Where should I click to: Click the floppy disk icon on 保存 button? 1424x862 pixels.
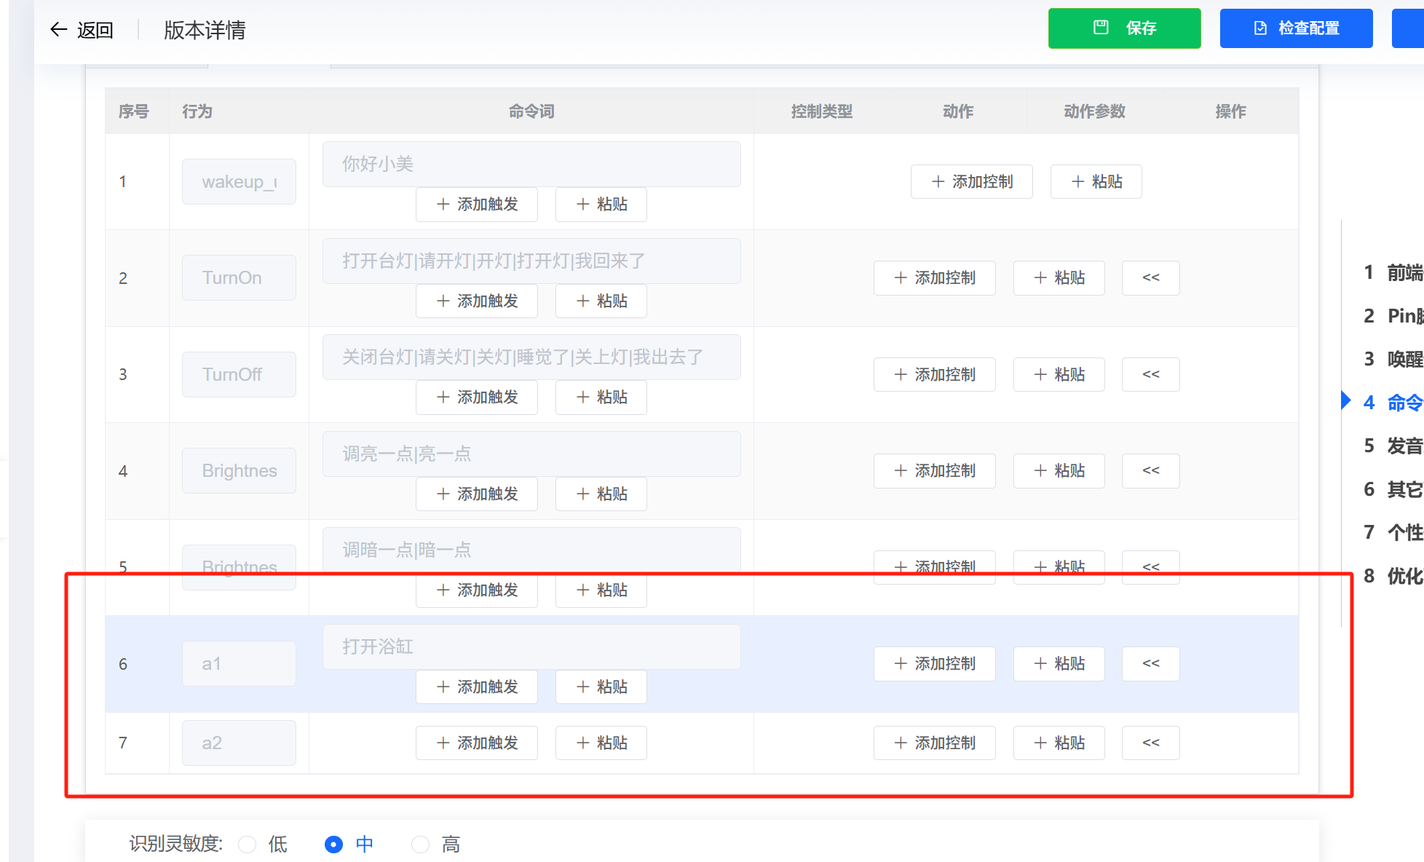tap(1099, 28)
